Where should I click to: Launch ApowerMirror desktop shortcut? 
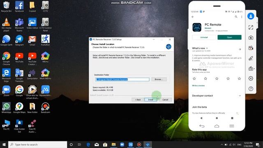pyautogui.click(x=45, y=91)
